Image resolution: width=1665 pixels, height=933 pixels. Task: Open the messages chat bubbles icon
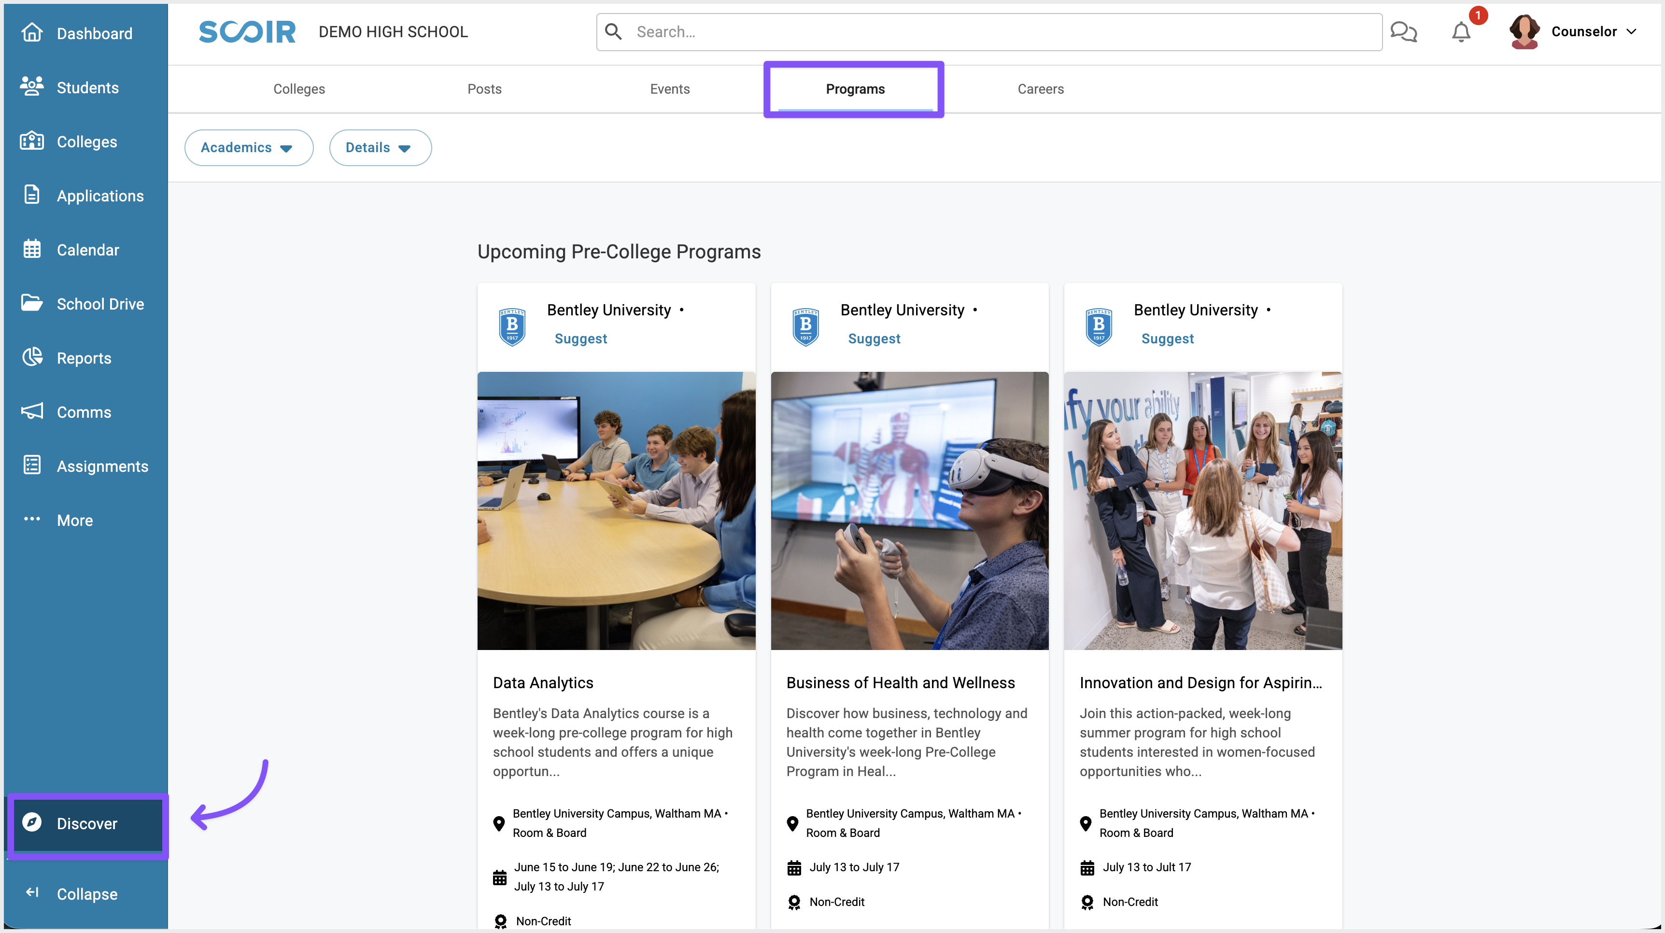coord(1403,32)
